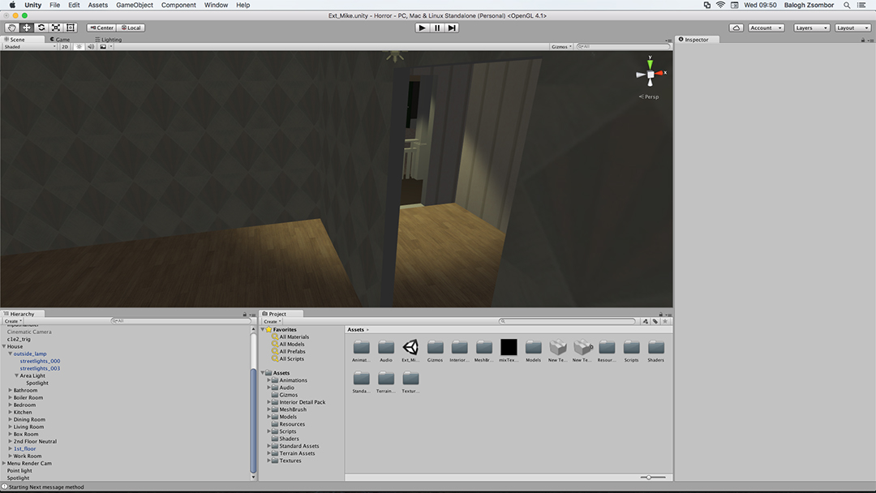Expand the Bathroom object in Hierarchy

point(11,390)
